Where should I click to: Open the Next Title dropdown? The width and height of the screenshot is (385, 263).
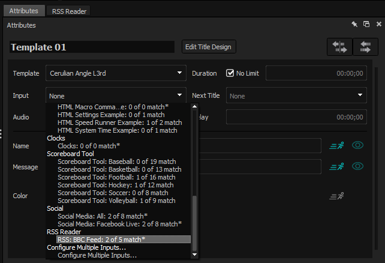[x=296, y=96]
